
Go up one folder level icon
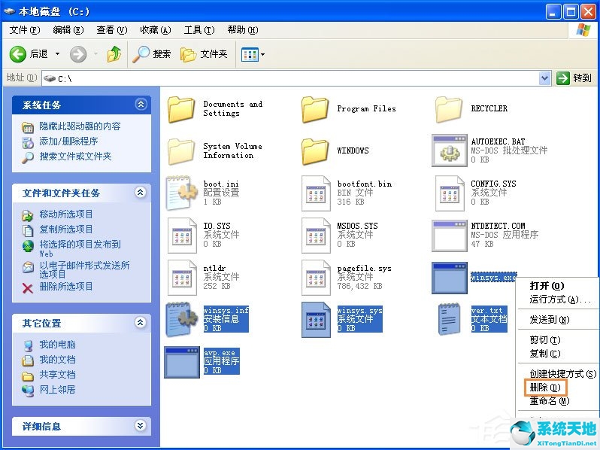114,54
